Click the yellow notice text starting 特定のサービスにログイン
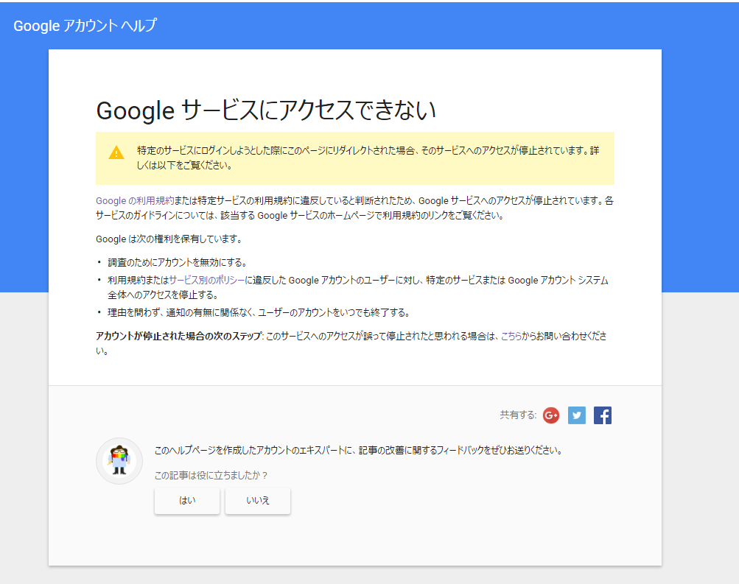The image size is (739, 584). coord(368,158)
